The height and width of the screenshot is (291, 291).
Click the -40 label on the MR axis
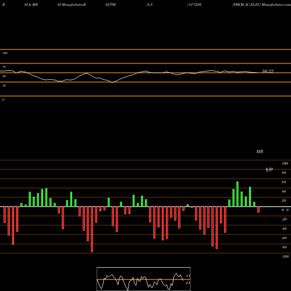click(284, 229)
